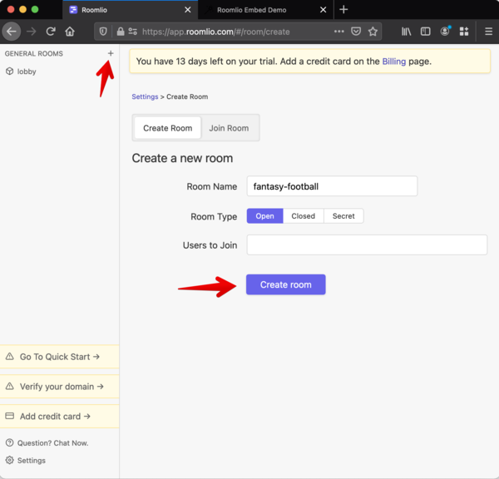Switch to the Join Room tab
Screen dimensions: 499x479
229,128
